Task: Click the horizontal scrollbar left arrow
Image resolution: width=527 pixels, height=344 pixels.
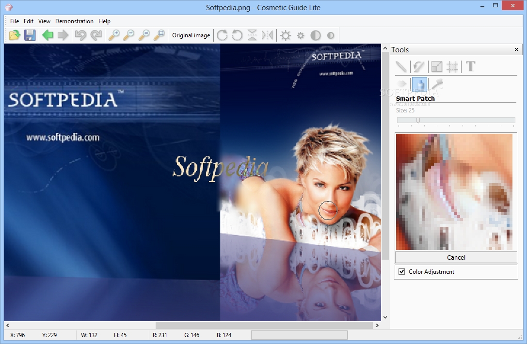Action: 8,325
